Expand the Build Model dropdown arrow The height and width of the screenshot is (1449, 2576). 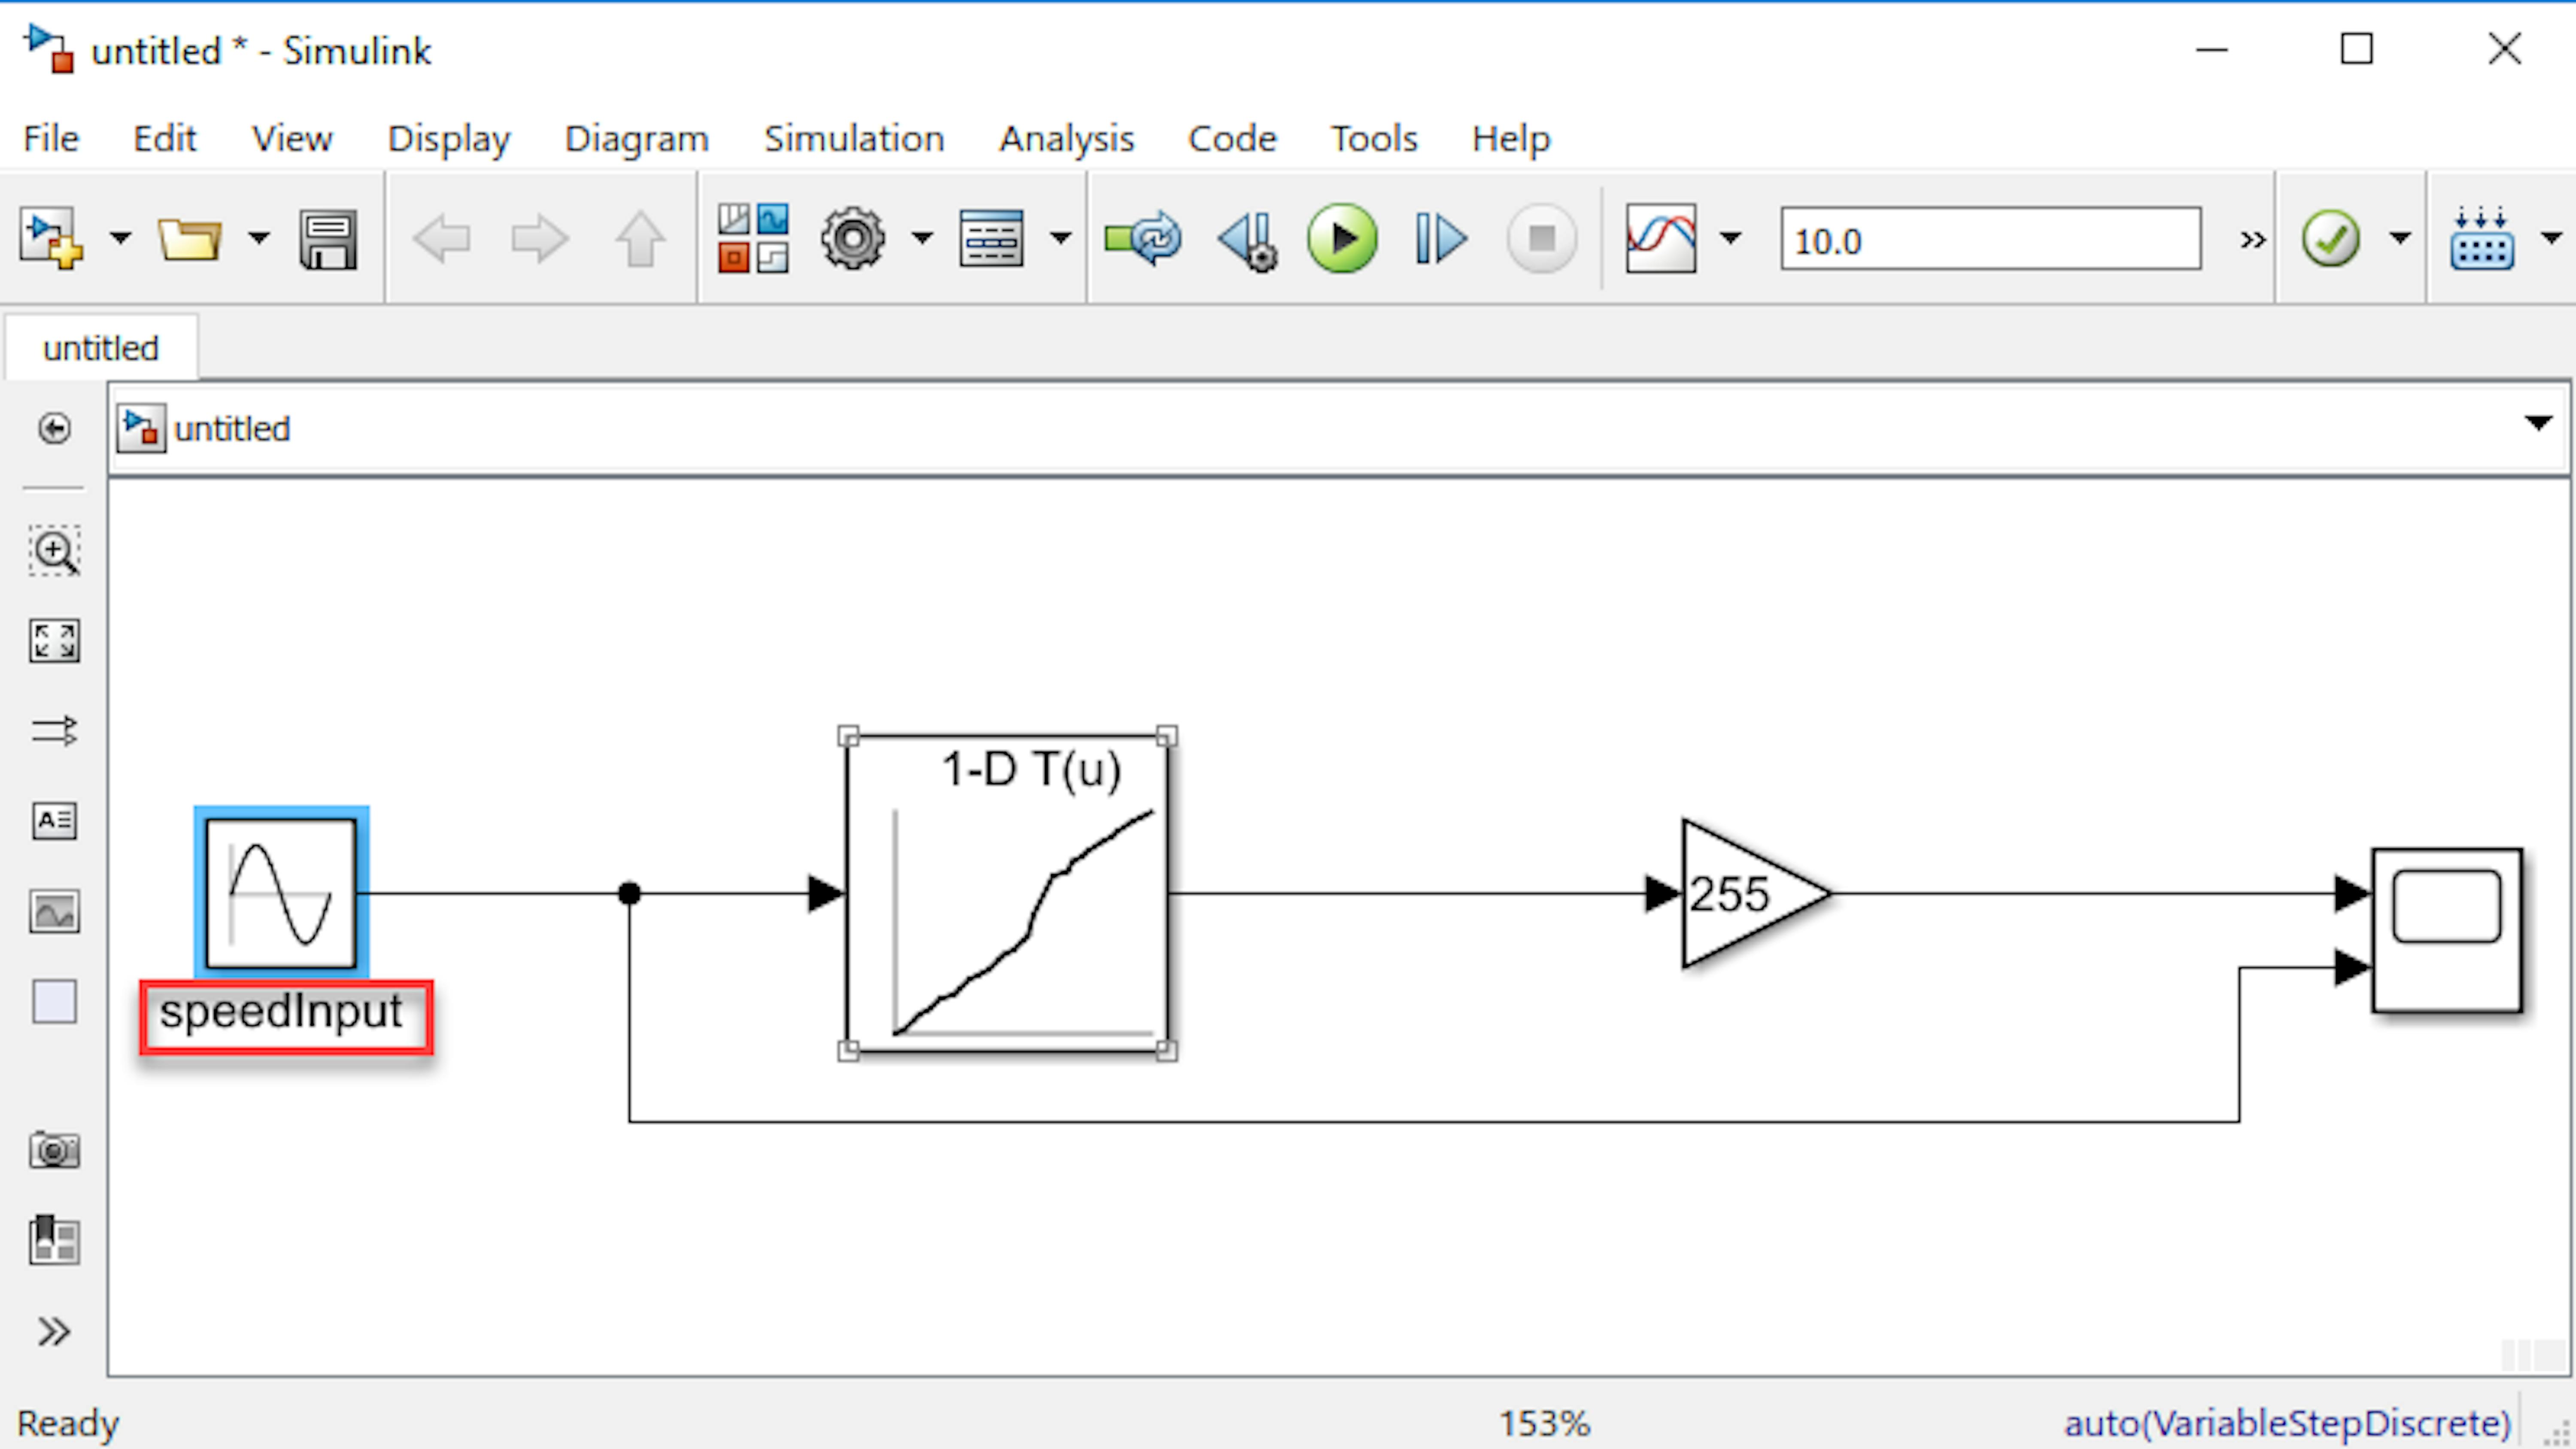[x=2551, y=239]
